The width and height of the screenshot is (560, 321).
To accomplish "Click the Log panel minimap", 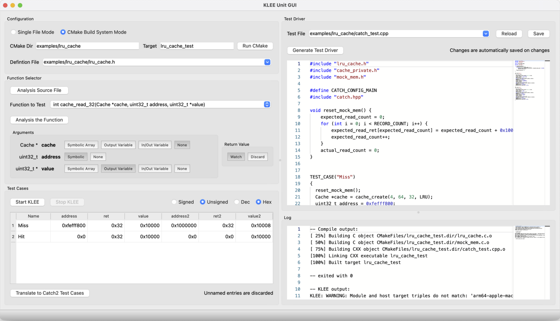I will [529, 262].
